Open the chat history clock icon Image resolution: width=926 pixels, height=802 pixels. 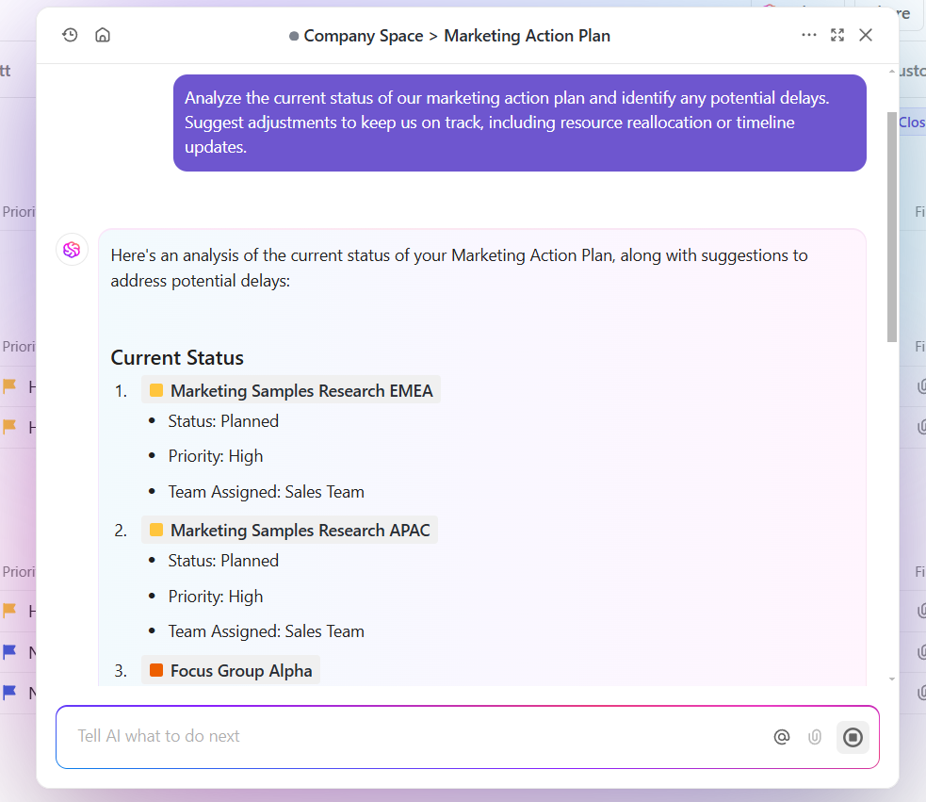[x=70, y=35]
